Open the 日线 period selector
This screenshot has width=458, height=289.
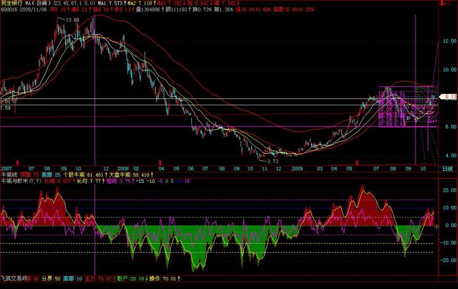point(448,169)
